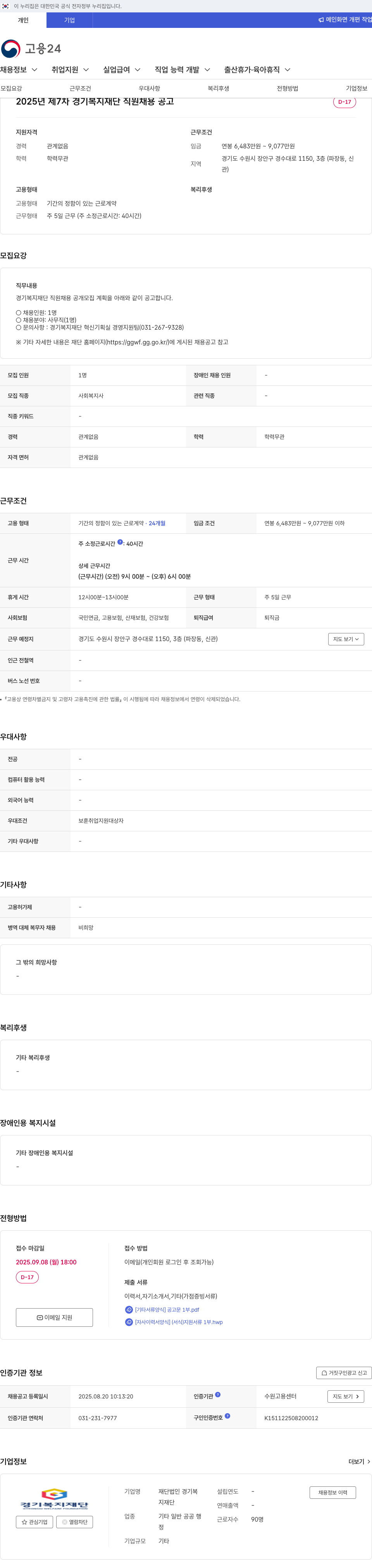Click the 거짓구인광고 신고 button
This screenshot has width=372, height=1560.
[344, 1373]
